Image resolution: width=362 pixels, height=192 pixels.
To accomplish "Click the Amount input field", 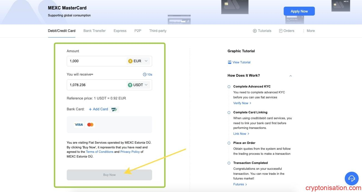I will [x=96, y=61].
